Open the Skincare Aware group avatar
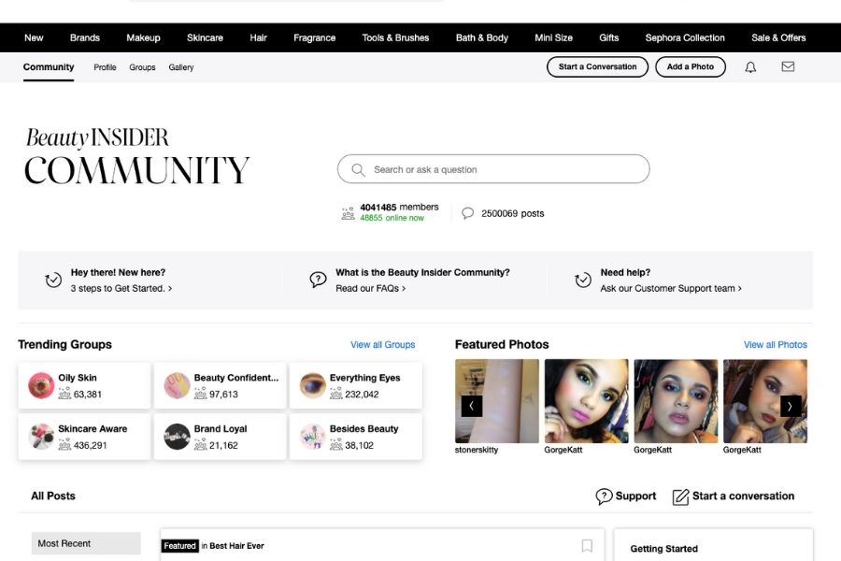The height and width of the screenshot is (561, 841). pos(41,437)
